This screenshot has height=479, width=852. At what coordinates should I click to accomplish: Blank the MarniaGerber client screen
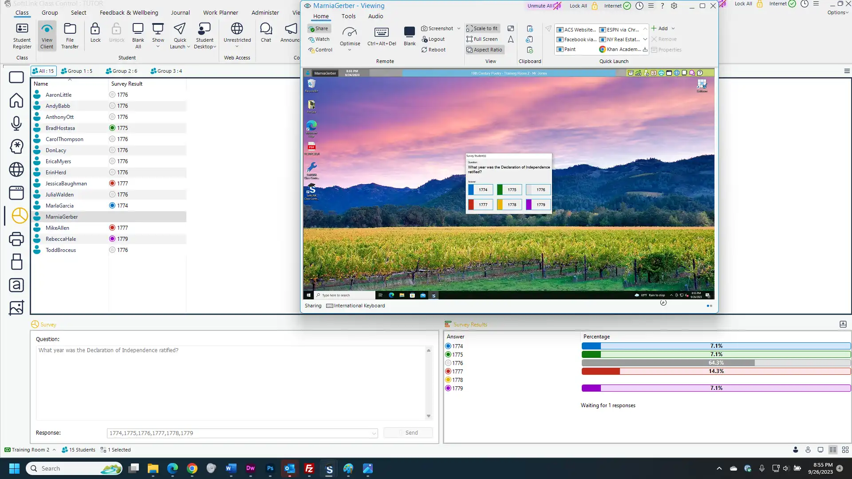[x=410, y=35]
